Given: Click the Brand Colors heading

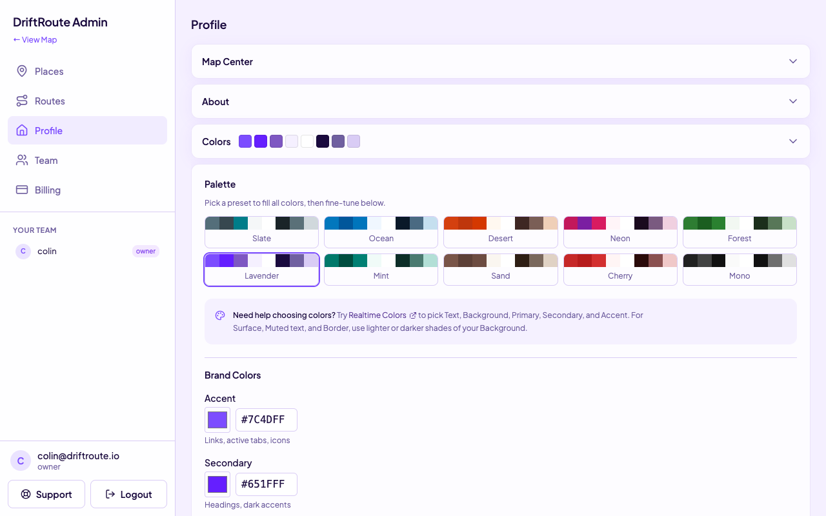Looking at the screenshot, I should point(232,375).
